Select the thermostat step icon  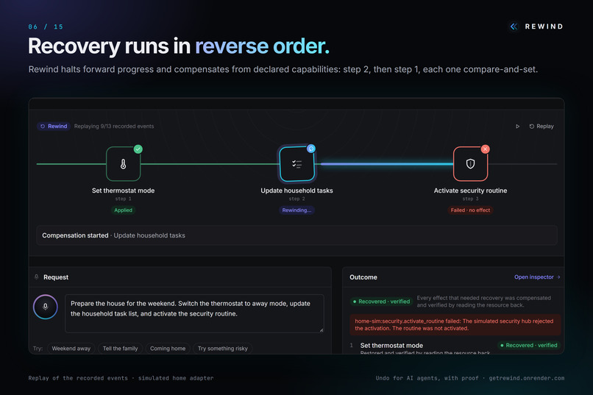click(x=124, y=164)
